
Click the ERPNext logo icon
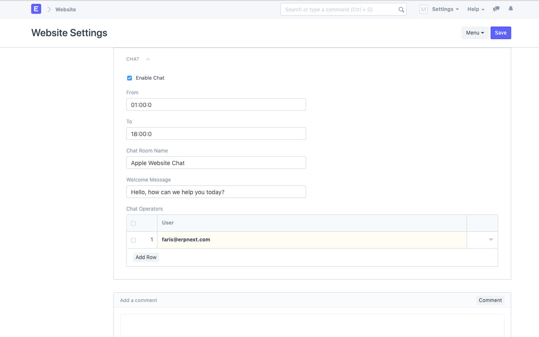pyautogui.click(x=36, y=9)
